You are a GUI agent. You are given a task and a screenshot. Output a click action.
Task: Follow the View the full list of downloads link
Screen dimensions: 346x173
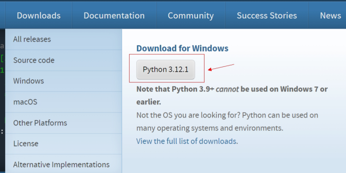[x=186, y=141]
